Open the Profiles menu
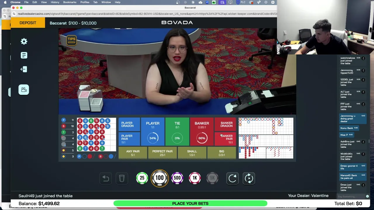This screenshot has width=374, height=210. click(85, 2)
